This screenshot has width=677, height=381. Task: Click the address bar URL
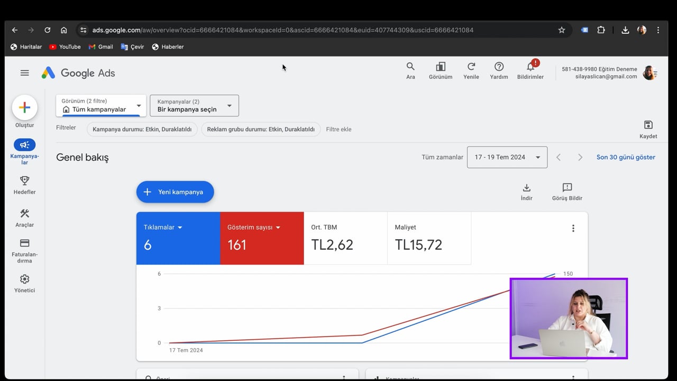pyautogui.click(x=283, y=30)
